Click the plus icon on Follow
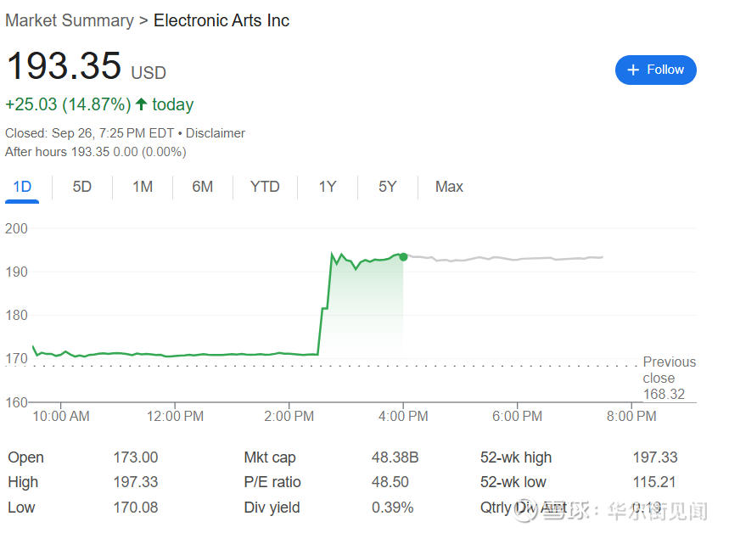Viewport: 729px width, 533px height. (x=632, y=70)
